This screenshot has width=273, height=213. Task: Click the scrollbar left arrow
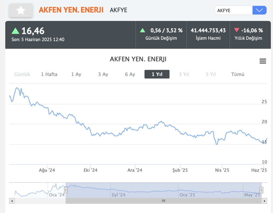pos(11,201)
